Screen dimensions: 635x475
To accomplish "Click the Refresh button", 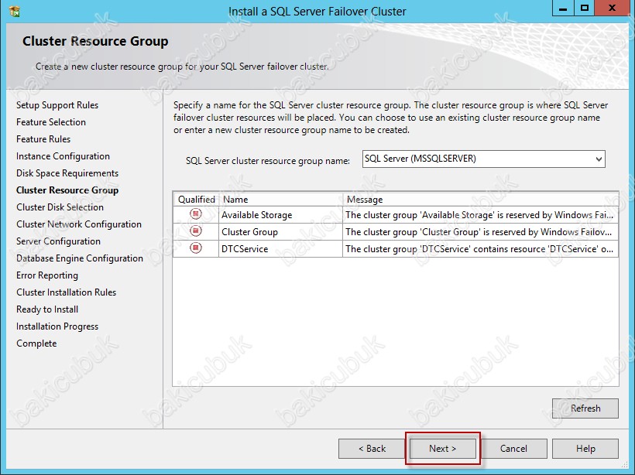I will click(585, 408).
